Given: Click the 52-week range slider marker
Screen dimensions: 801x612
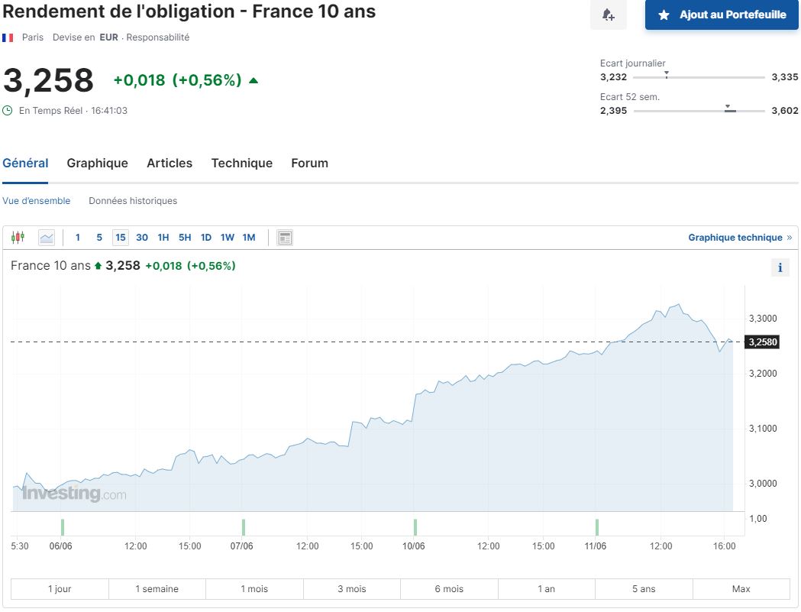Looking at the screenshot, I should tap(728, 108).
